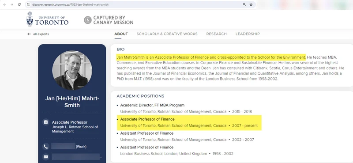Image resolution: width=353 pixels, height=163 pixels.
Task: Switch to Scholarly & Creative Works tab
Action: click(x=167, y=34)
